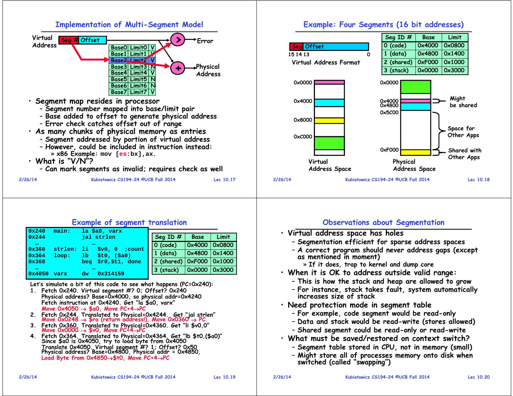Click the "+" adder circle

(x=178, y=68)
